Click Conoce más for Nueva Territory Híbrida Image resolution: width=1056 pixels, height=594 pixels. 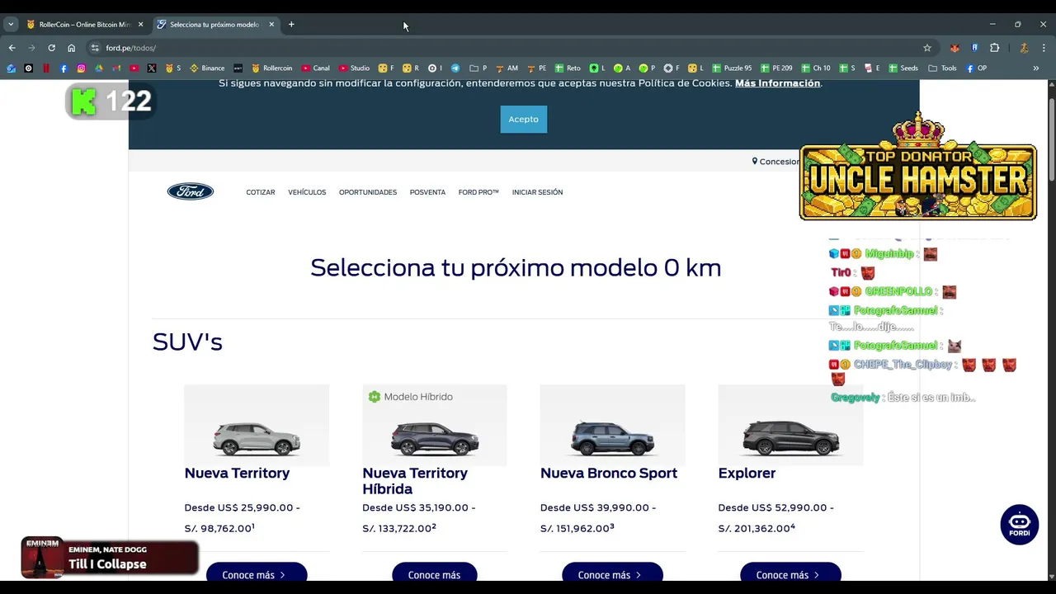(434, 574)
